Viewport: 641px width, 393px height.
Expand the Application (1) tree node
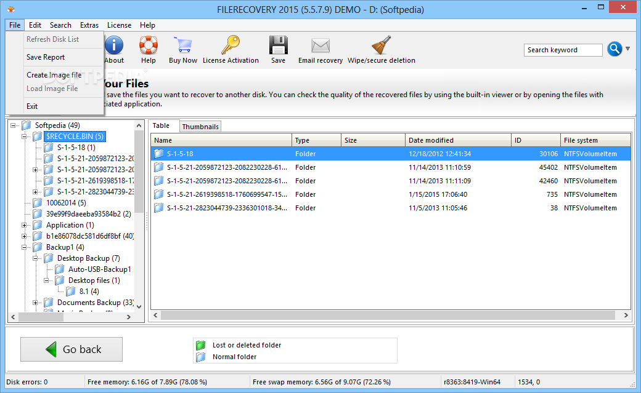tap(24, 225)
